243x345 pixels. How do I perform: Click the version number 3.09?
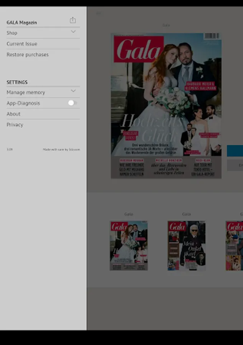tap(10, 149)
